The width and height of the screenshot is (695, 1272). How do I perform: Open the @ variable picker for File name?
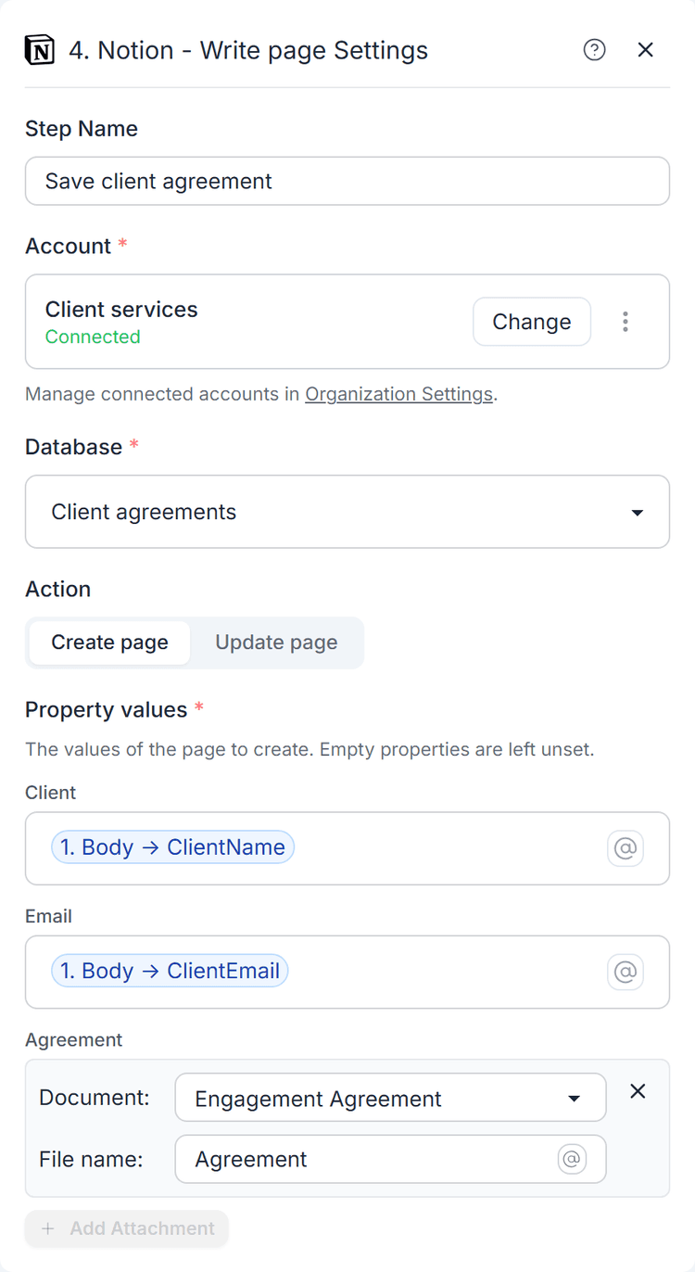point(572,1159)
